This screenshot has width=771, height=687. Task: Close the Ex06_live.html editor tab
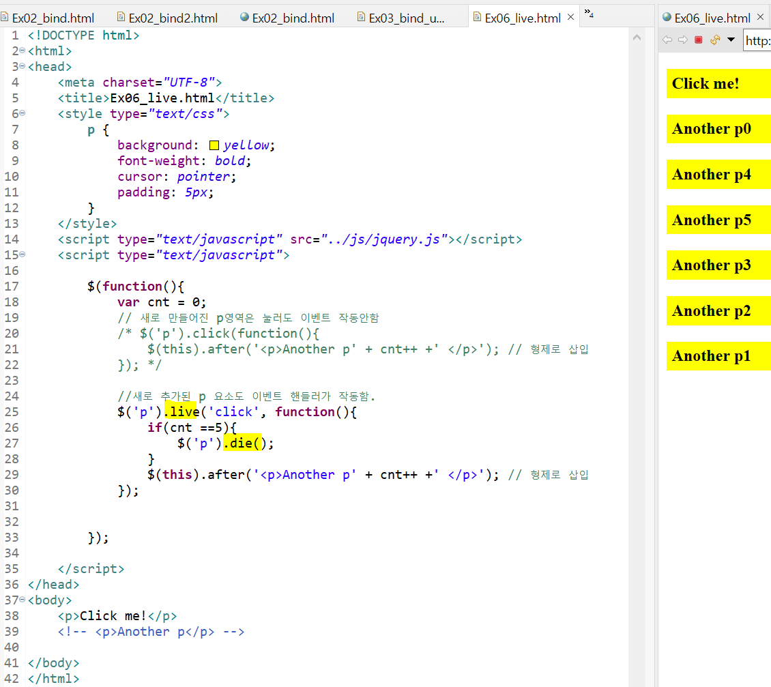[571, 17]
